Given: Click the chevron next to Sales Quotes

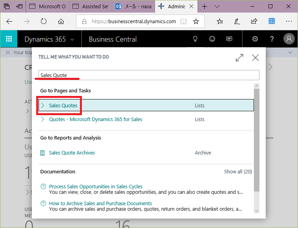Looking at the screenshot, I should coord(43,105).
